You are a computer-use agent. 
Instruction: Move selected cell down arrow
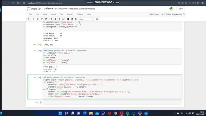click(55, 19)
